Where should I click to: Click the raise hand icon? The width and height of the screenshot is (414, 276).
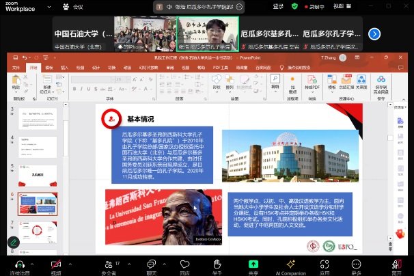[x=217, y=264]
